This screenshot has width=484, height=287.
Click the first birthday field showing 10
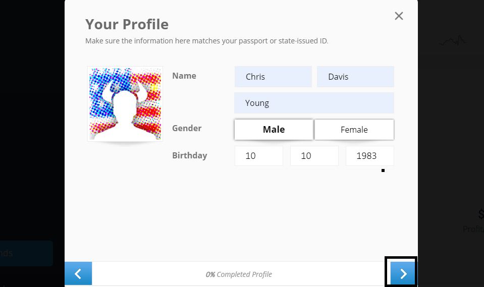[x=258, y=156]
